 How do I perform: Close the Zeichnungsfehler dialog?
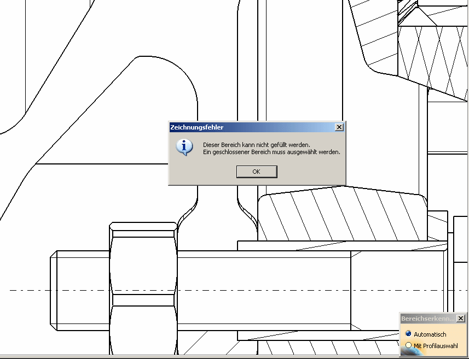coord(339,127)
